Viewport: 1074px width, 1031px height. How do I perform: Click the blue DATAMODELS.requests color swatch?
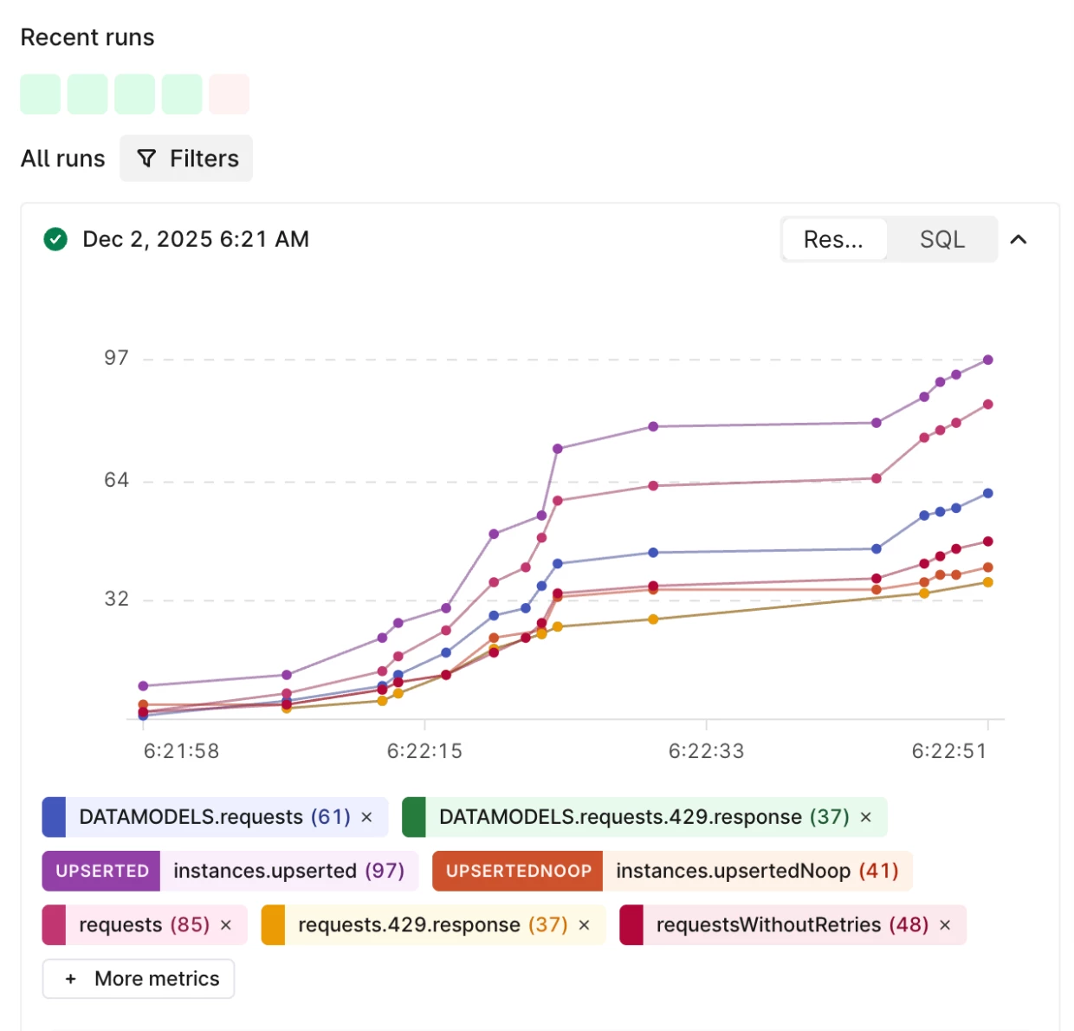point(54,817)
